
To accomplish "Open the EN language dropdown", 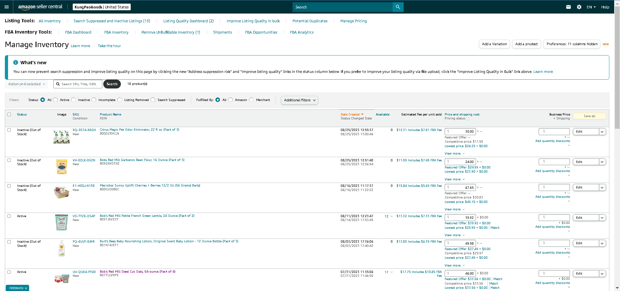I will 591,7.
